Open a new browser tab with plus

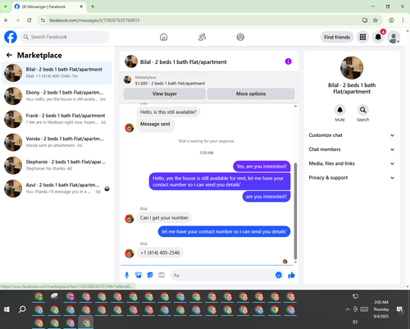pyautogui.click(x=93, y=7)
